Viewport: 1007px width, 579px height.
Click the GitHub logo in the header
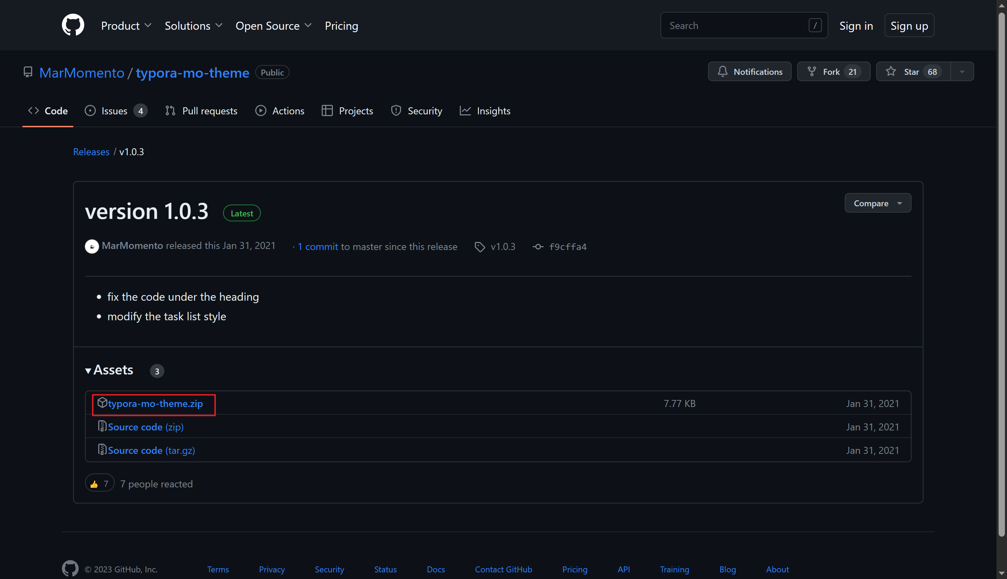click(x=73, y=25)
